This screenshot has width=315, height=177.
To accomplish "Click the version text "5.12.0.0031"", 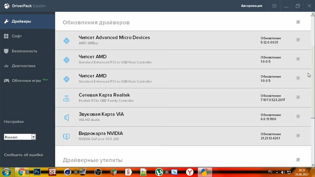I will coord(269,42).
